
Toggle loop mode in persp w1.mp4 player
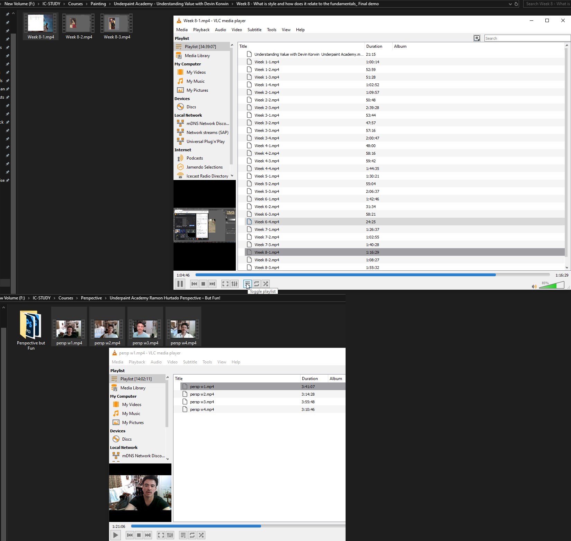(x=192, y=535)
